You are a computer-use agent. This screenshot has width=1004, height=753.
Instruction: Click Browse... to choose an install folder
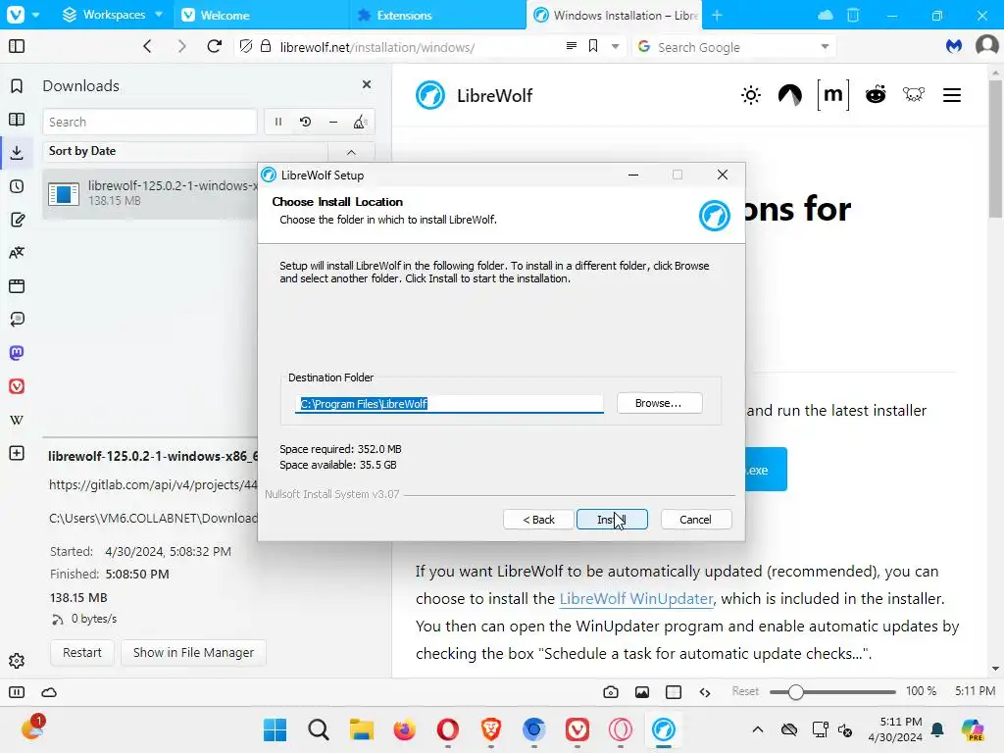tap(659, 403)
